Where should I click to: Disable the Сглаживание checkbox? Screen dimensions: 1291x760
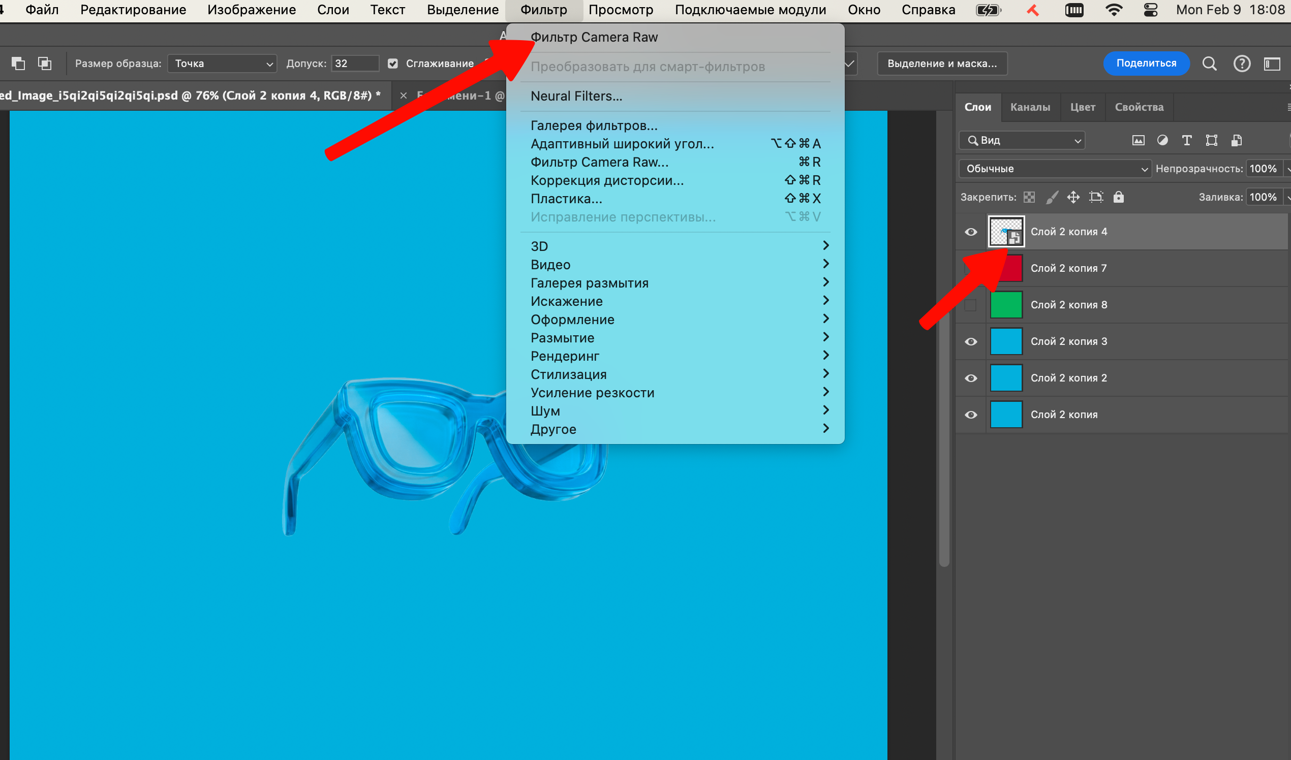[393, 63]
